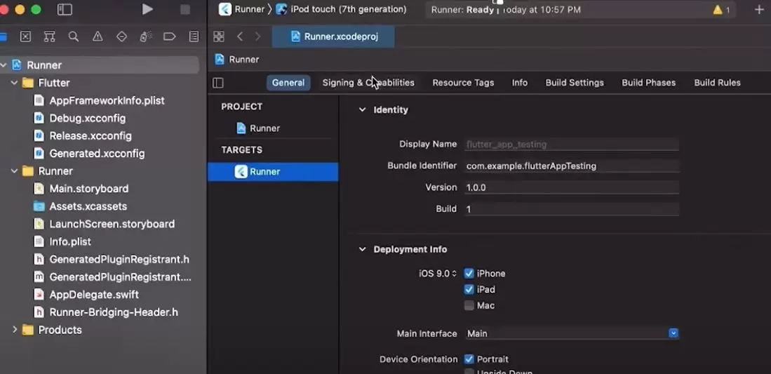Click the Version field
The height and width of the screenshot is (374, 771).
pos(572,187)
